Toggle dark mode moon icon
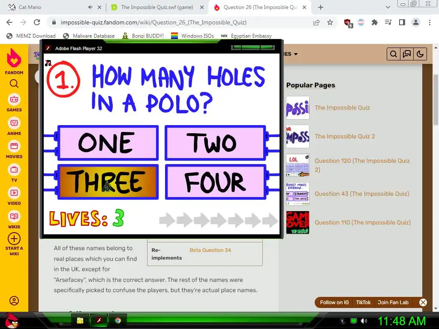439x329 pixels. [420, 54]
